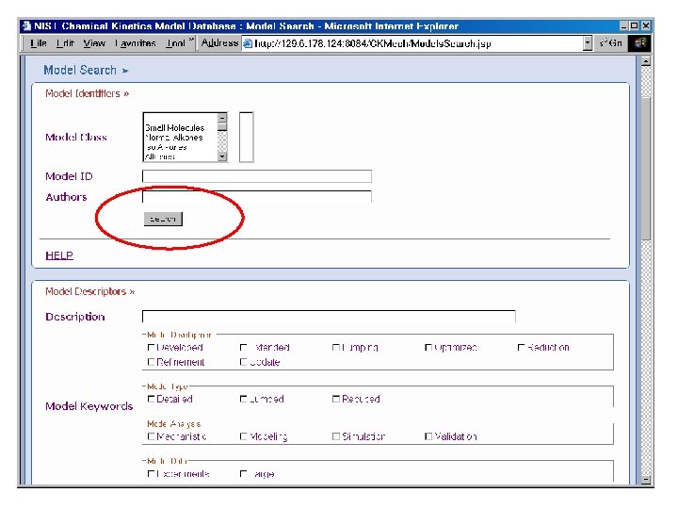Check the Optimized checkbox
This screenshot has width=678, height=509.
click(x=428, y=348)
